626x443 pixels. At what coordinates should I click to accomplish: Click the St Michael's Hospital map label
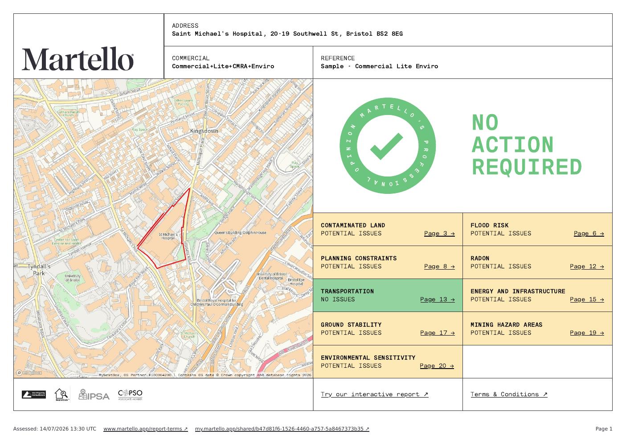coord(168,236)
